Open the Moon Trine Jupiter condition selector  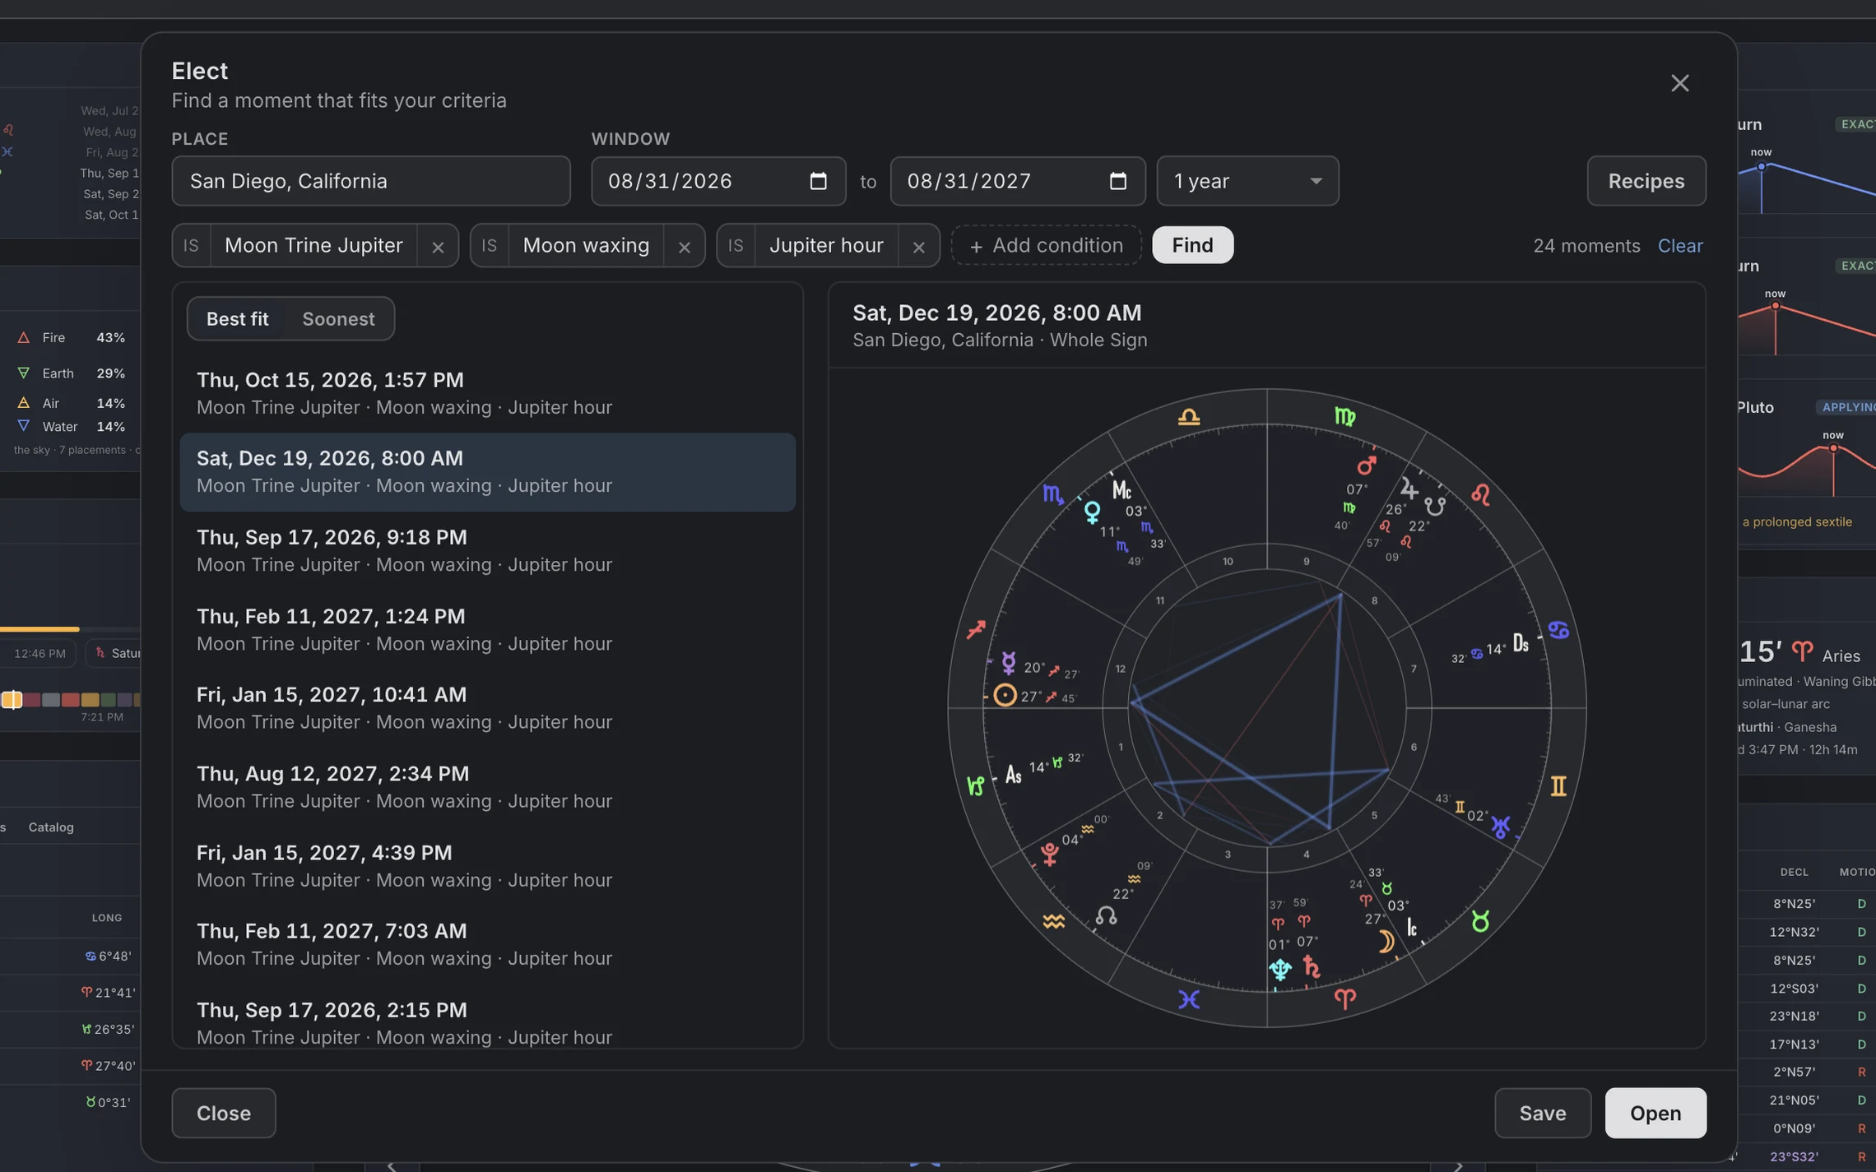(313, 246)
